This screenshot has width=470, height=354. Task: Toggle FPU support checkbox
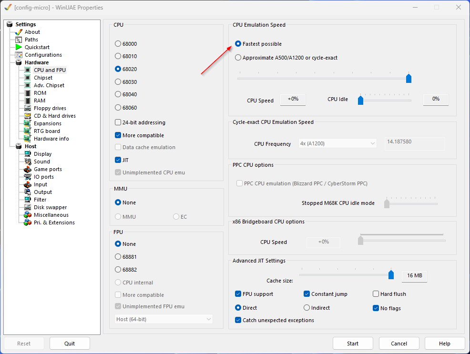[x=238, y=294]
